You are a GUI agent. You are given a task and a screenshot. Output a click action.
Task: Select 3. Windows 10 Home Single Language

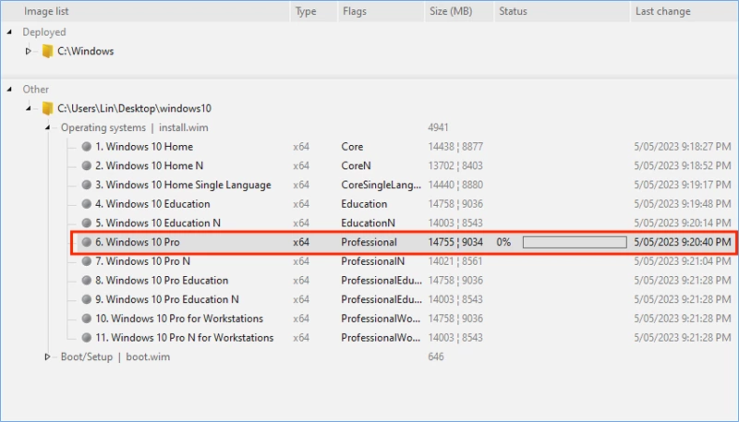pos(183,185)
